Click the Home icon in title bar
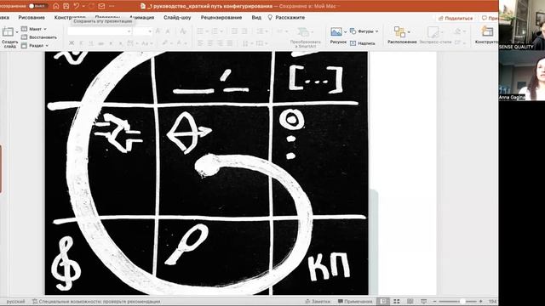Viewport: 545px width, 306px height. click(x=56, y=6)
